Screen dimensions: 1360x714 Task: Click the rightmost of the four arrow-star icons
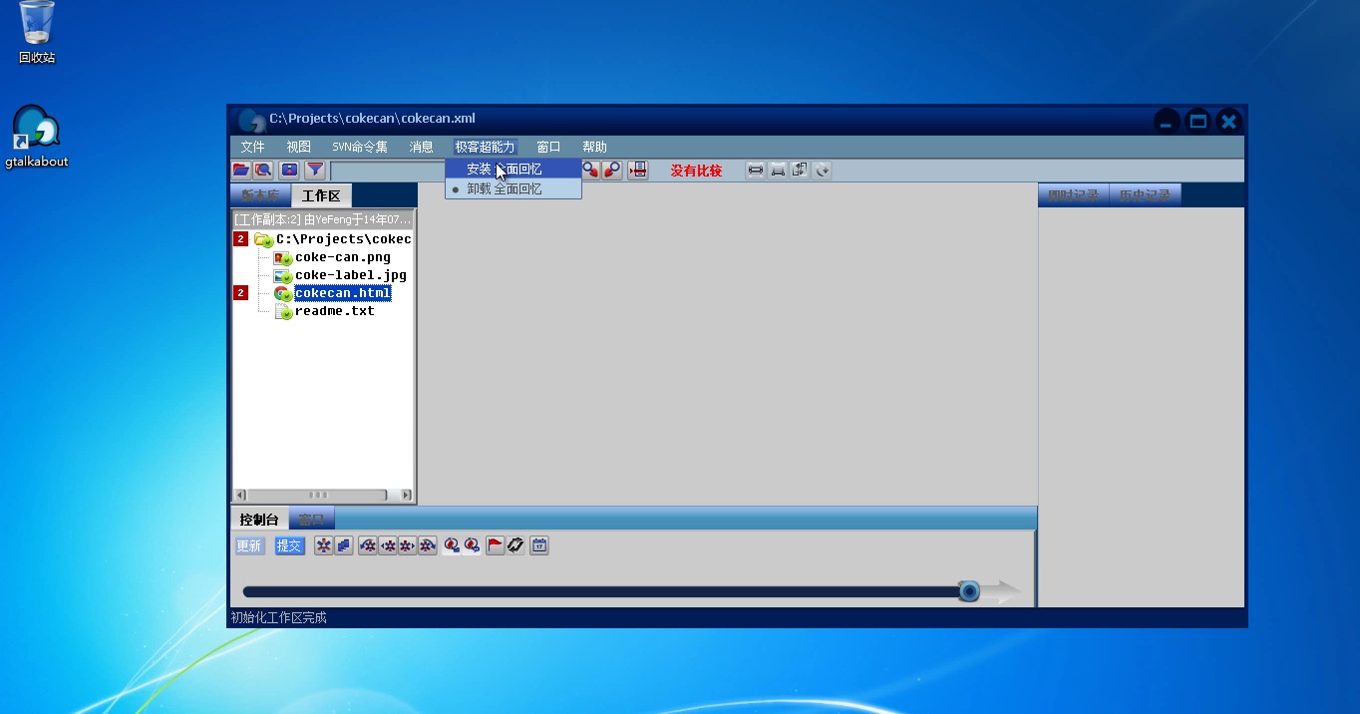click(x=428, y=546)
